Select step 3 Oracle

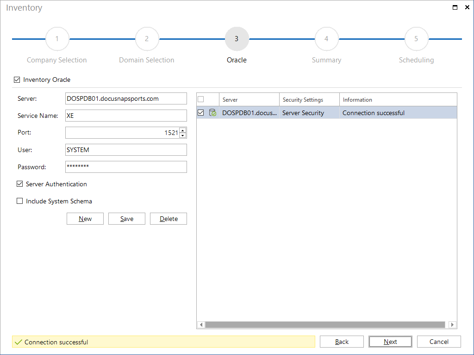point(237,39)
